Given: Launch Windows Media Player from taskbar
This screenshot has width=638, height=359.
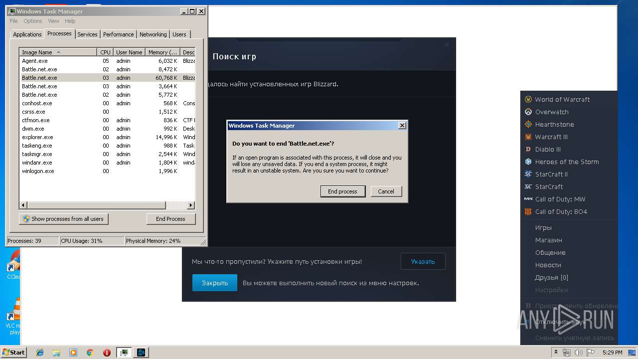Looking at the screenshot, I should pos(73,353).
